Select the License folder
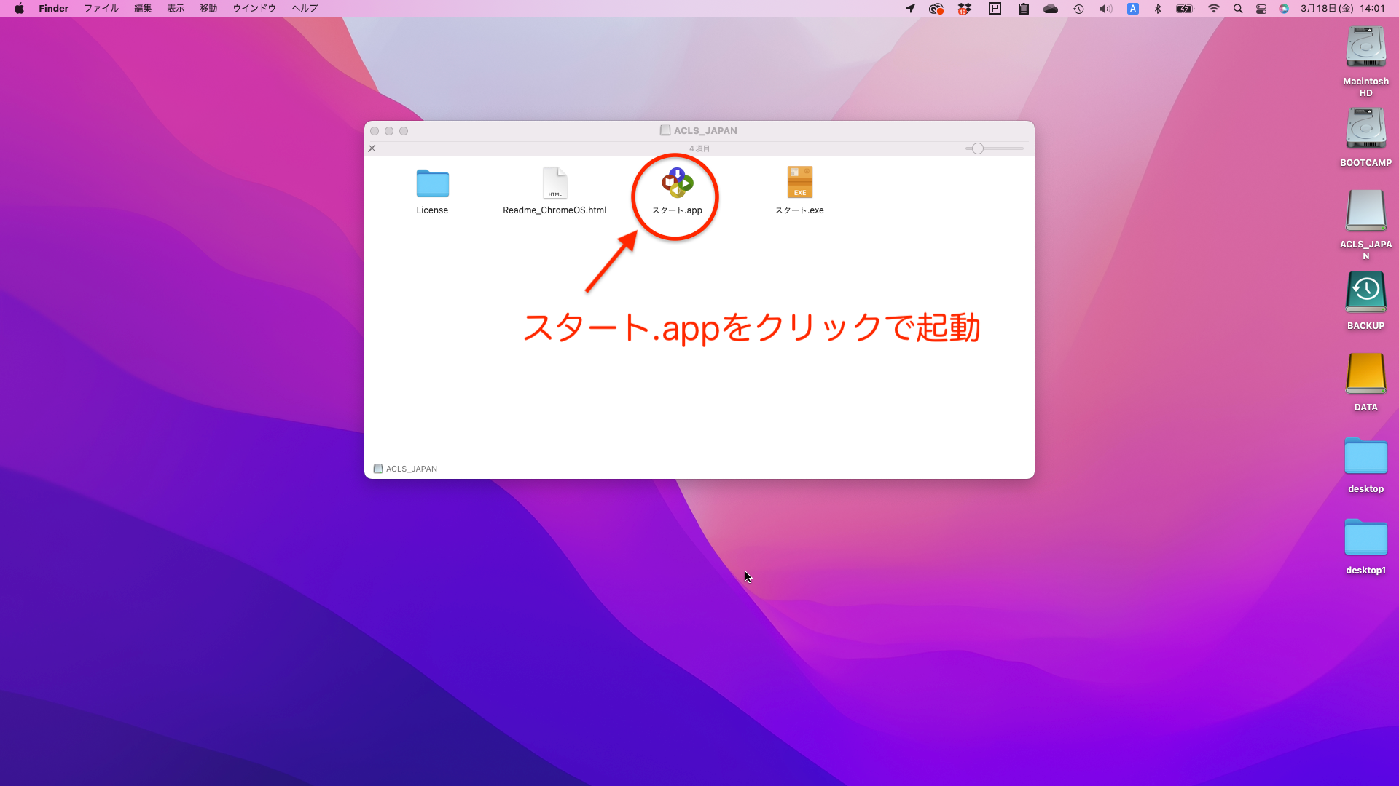Screen dimensions: 1399x786 tap(432, 183)
